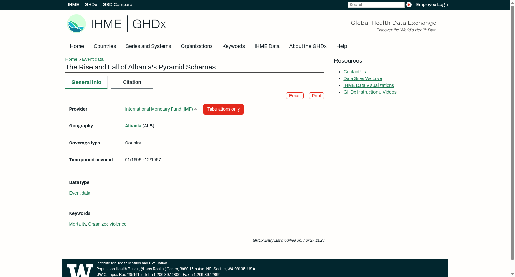
Task: Open Event data under Data type
Action: (80, 193)
